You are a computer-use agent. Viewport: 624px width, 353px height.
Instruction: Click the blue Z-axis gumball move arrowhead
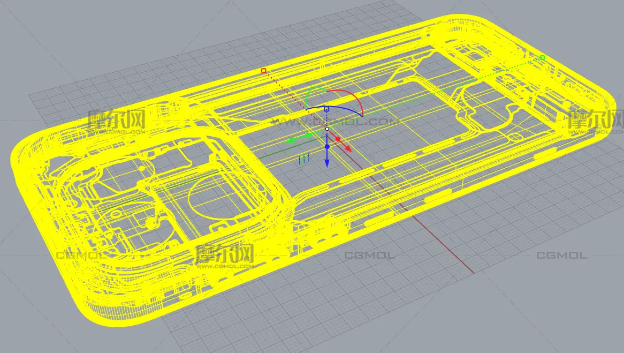click(327, 163)
